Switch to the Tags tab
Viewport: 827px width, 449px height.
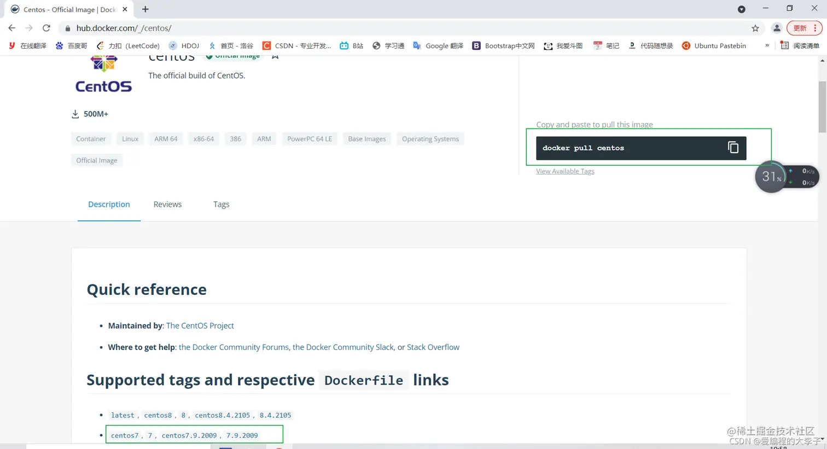coord(221,205)
